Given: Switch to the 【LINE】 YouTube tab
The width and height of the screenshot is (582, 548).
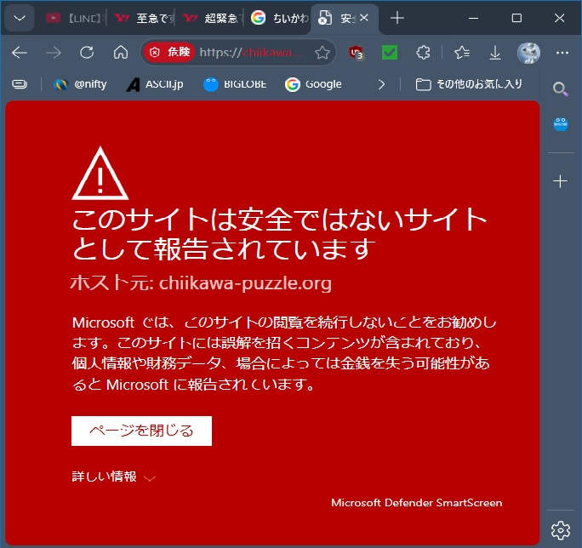Looking at the screenshot, I should tap(75, 18).
